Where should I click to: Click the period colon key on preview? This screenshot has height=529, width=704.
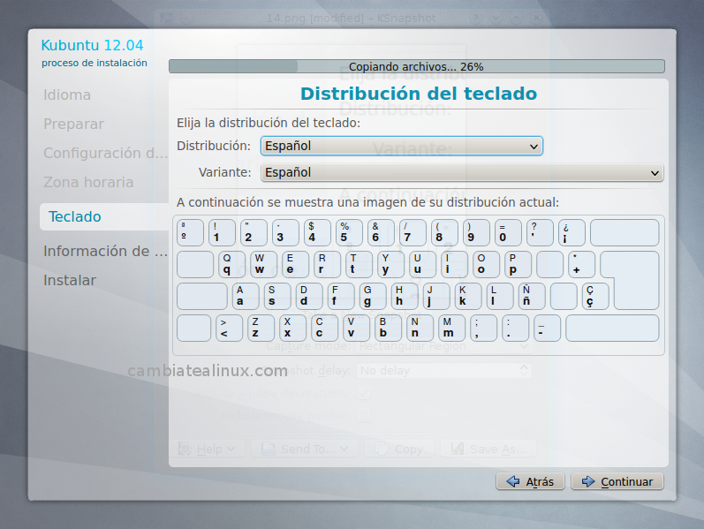[516, 329]
